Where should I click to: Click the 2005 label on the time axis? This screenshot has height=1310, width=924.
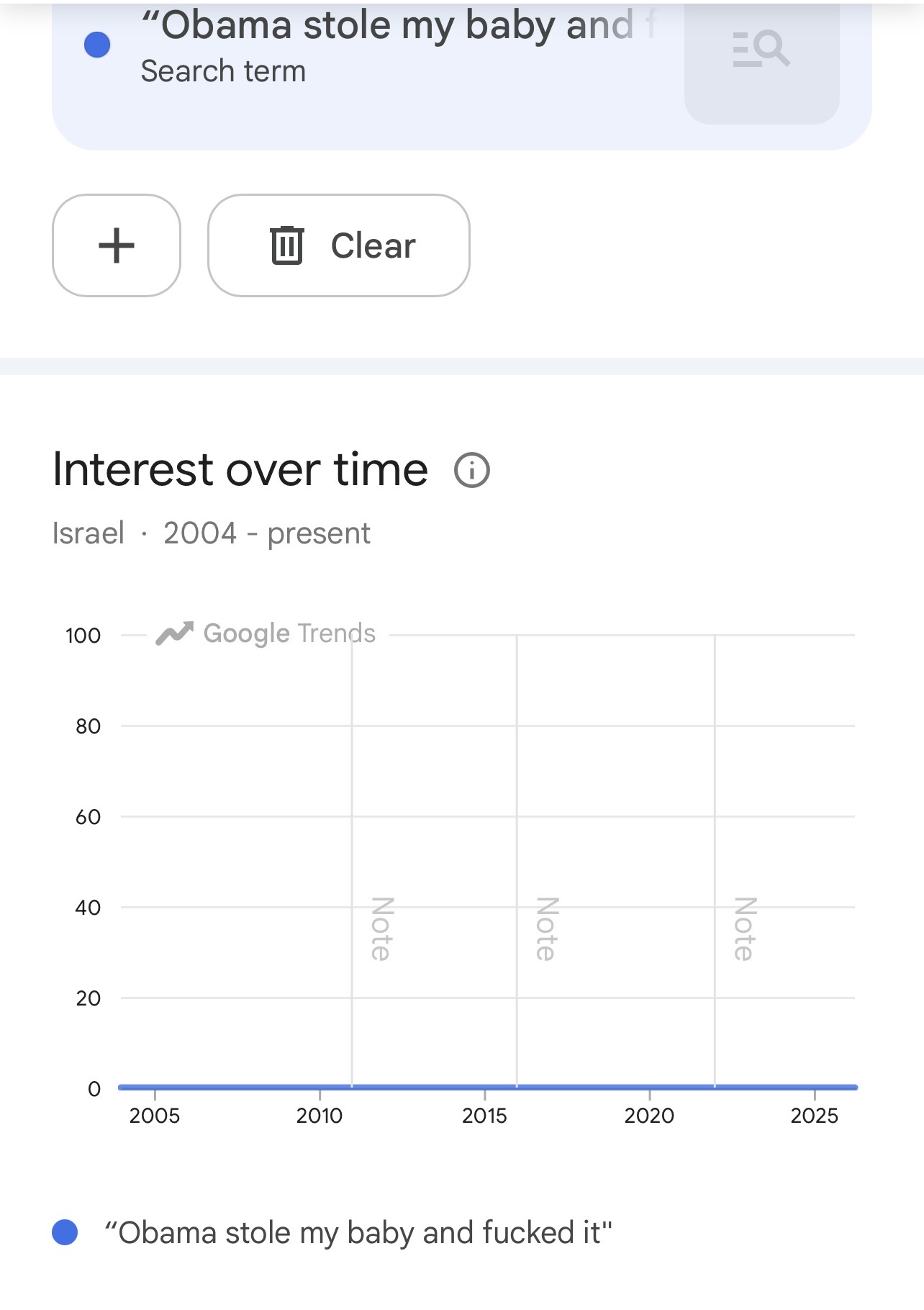tap(155, 1116)
